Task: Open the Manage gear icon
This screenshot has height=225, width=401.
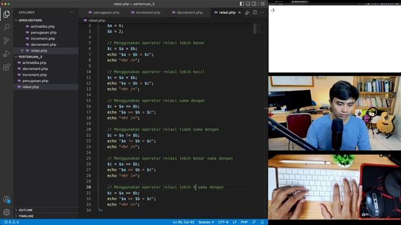Action: click(7, 212)
